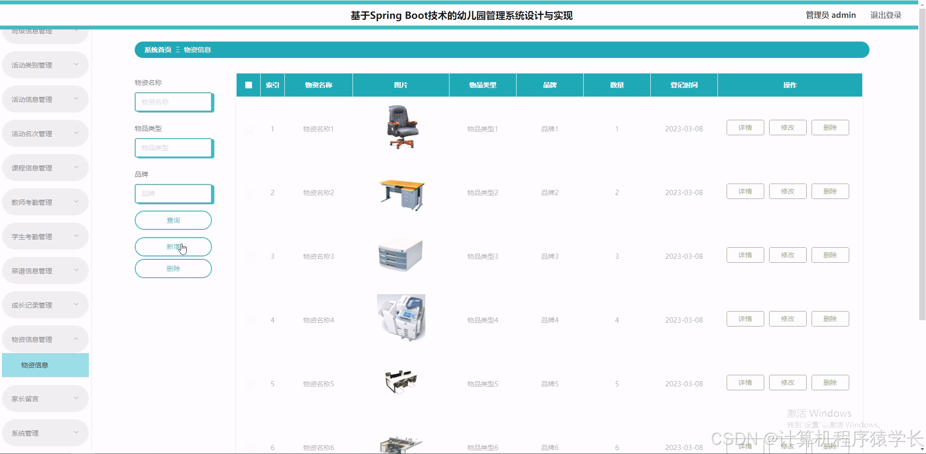This screenshot has width=926, height=454.
Task: Expand the 家长留言 sidebar section
Action: tap(45, 398)
